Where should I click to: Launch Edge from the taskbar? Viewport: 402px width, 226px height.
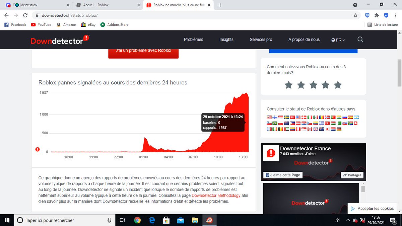click(152, 220)
